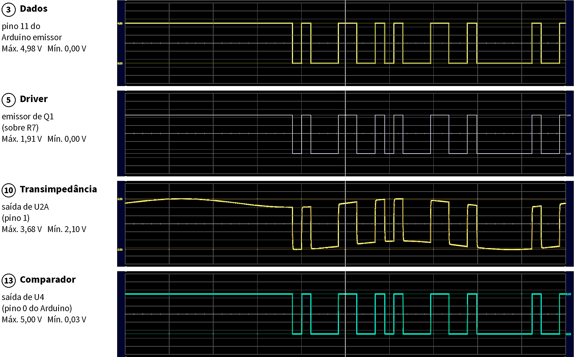The image size is (574, 357).
Task: Click the circled number 3 label
Action: [x=9, y=10]
